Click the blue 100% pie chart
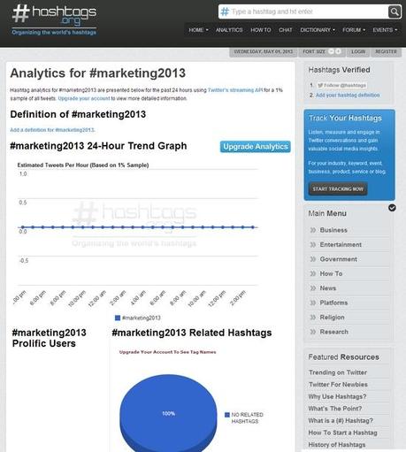The image size is (406, 452). tap(168, 413)
